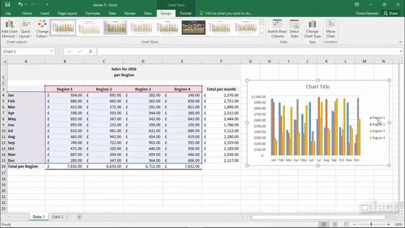Click Fiona Hannon account name
This screenshot has width=405, height=228.
[367, 13]
